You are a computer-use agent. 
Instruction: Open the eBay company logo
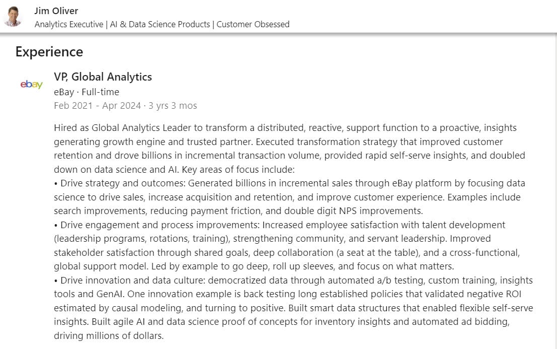click(32, 84)
